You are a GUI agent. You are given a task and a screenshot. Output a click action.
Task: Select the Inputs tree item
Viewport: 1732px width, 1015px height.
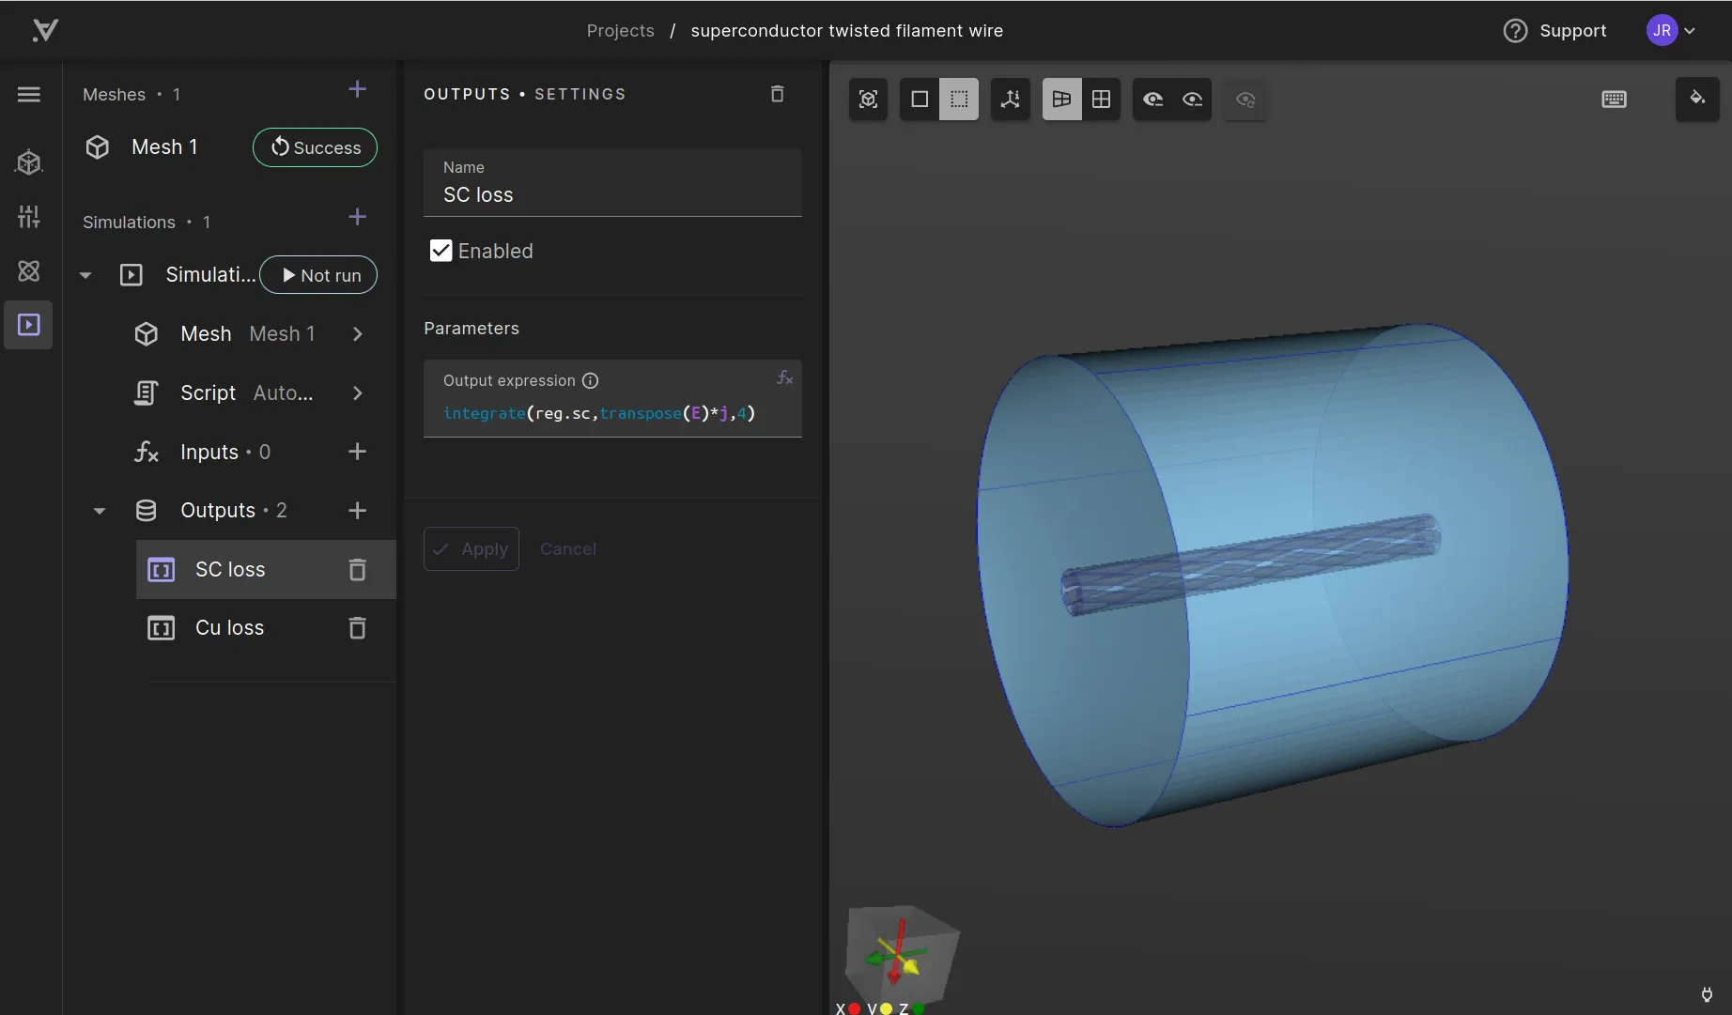coord(209,453)
